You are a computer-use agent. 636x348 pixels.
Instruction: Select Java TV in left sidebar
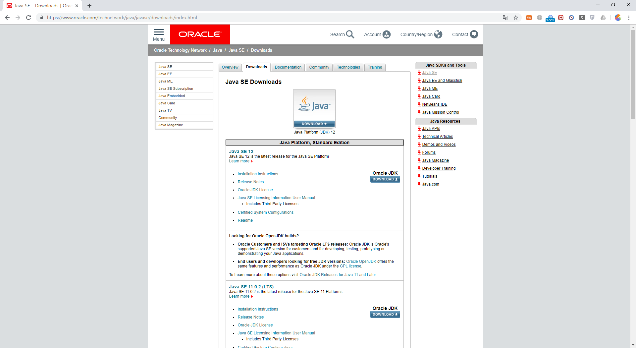click(184, 110)
